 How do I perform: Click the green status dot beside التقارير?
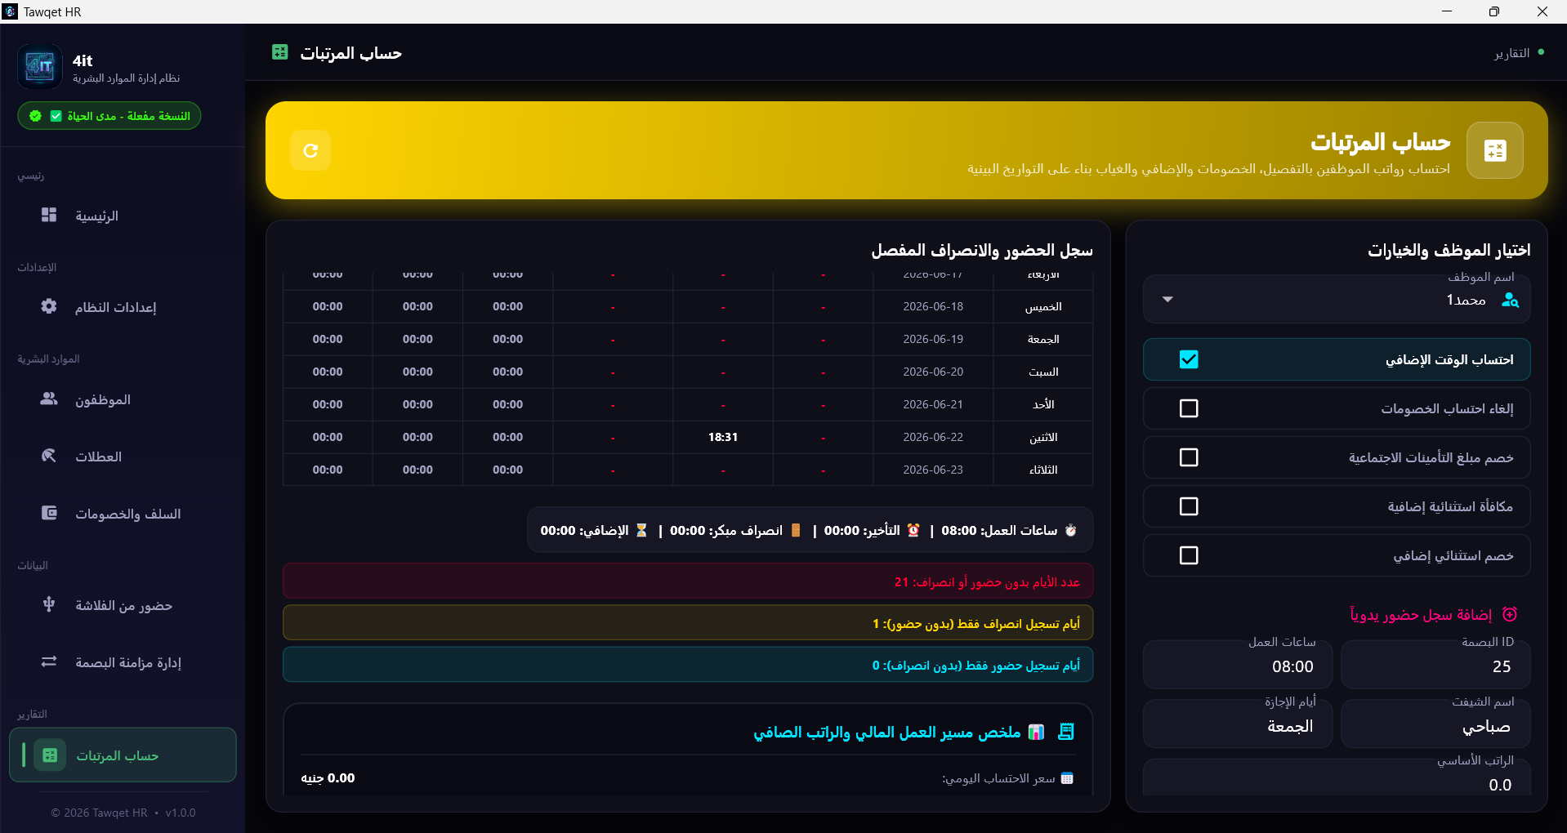coord(1541,52)
